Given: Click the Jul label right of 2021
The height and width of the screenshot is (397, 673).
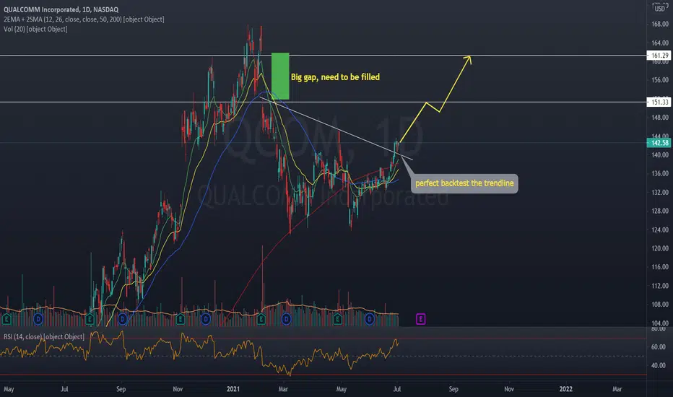Looking at the screenshot, I should pos(397,389).
